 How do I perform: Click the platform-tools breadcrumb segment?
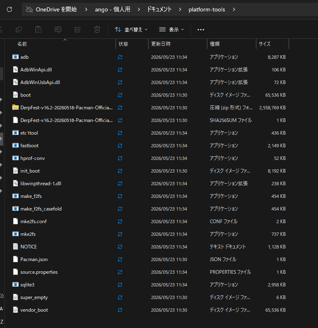point(207,9)
